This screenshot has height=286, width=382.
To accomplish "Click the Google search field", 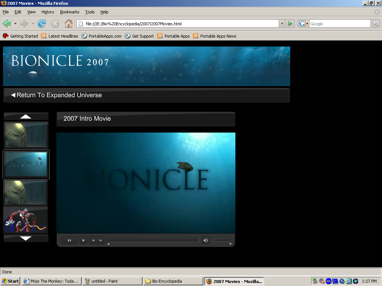I will click(x=340, y=23).
